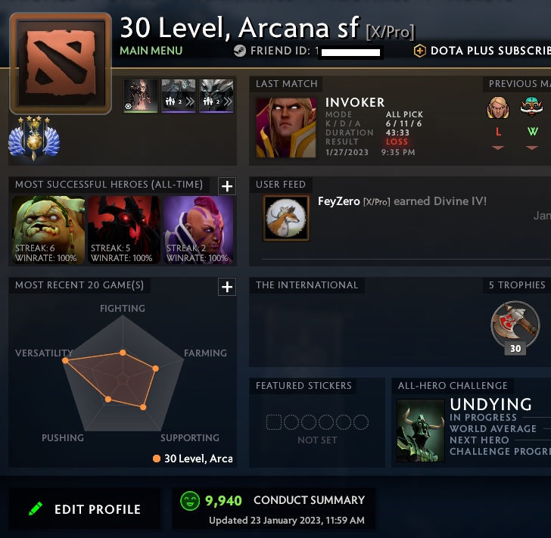
Task: Open the Dota Plus subscriber badge
Action: tap(419, 51)
